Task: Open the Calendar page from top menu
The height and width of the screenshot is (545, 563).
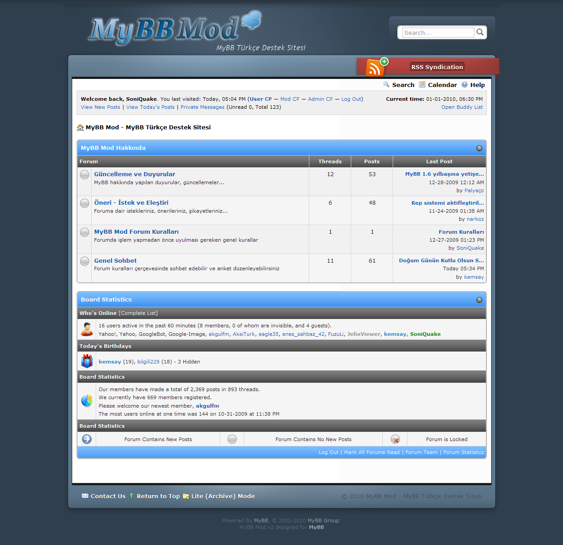Action: pyautogui.click(x=442, y=85)
